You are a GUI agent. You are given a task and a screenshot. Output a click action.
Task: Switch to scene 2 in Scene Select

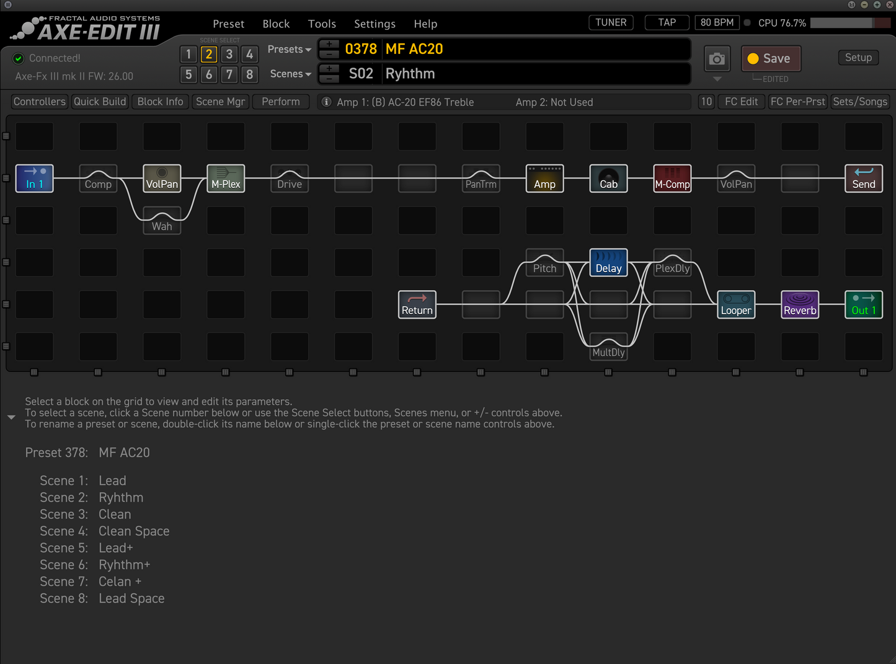209,55
